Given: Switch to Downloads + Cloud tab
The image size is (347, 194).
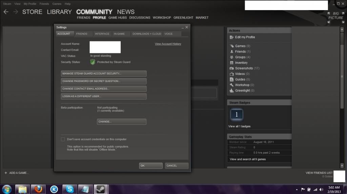Looking at the screenshot, I should (147, 34).
